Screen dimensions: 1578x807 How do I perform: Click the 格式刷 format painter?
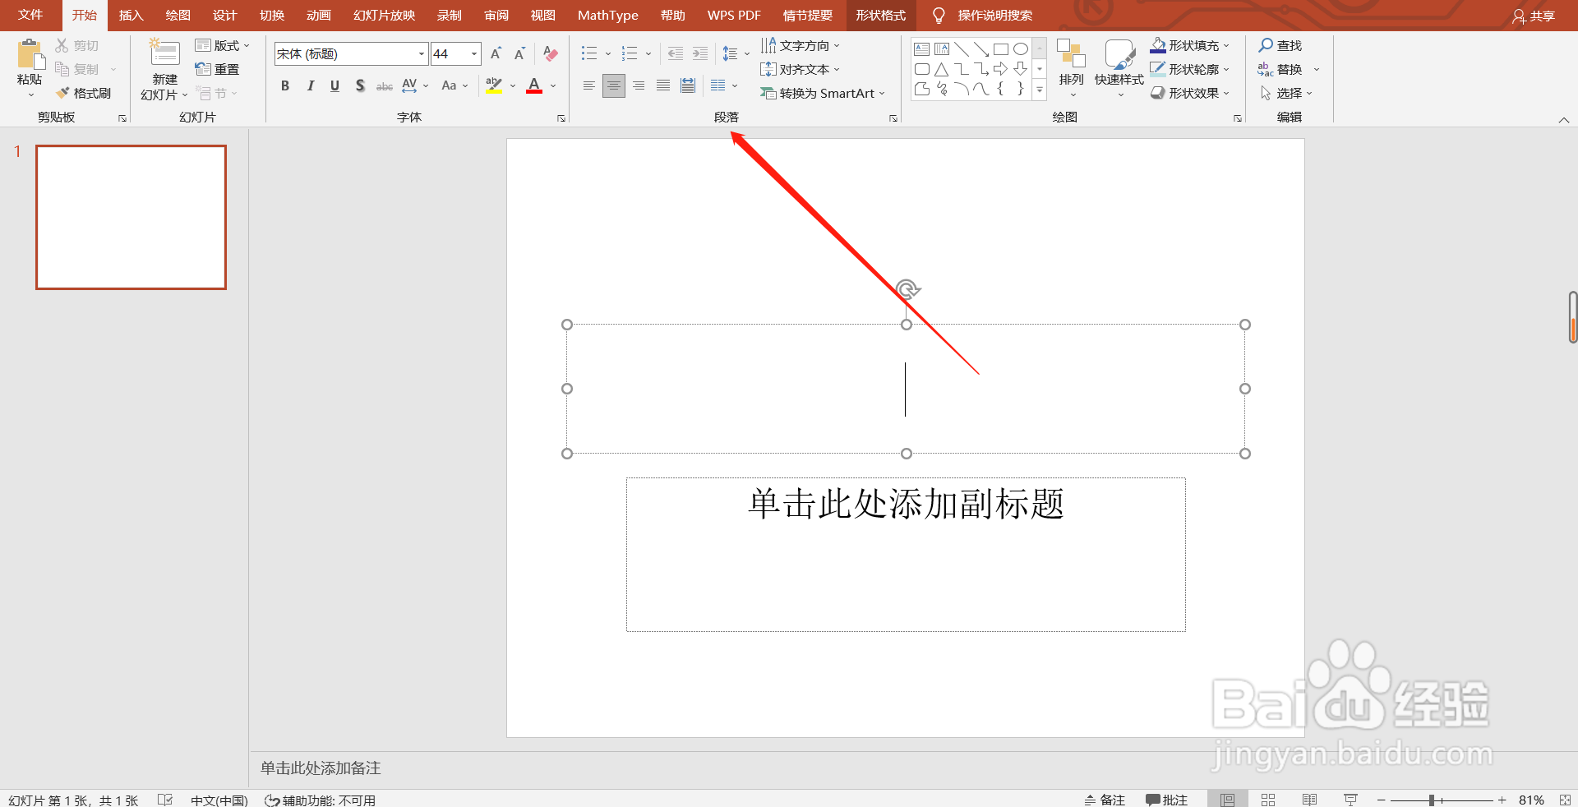coord(85,93)
